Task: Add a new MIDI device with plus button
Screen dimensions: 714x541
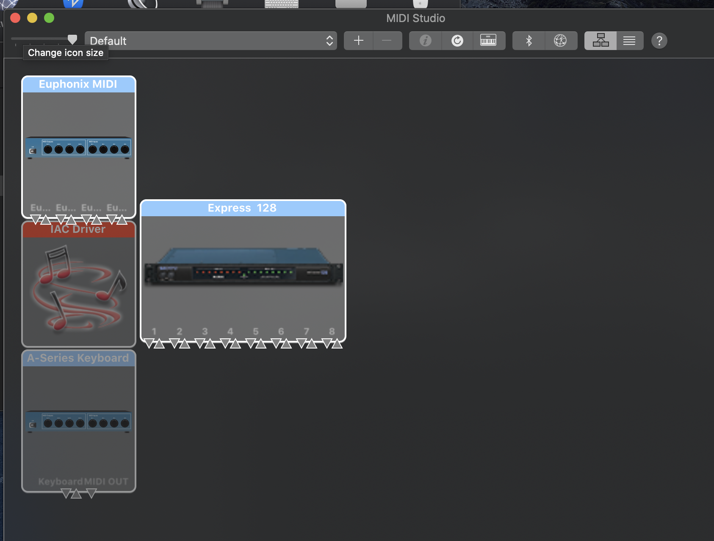Action: [x=358, y=41]
